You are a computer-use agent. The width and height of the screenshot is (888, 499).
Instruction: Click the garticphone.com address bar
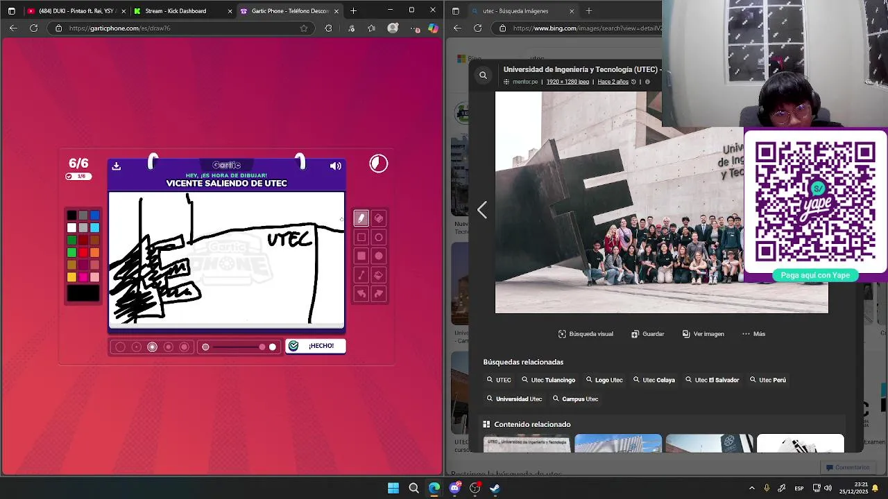click(x=180, y=28)
